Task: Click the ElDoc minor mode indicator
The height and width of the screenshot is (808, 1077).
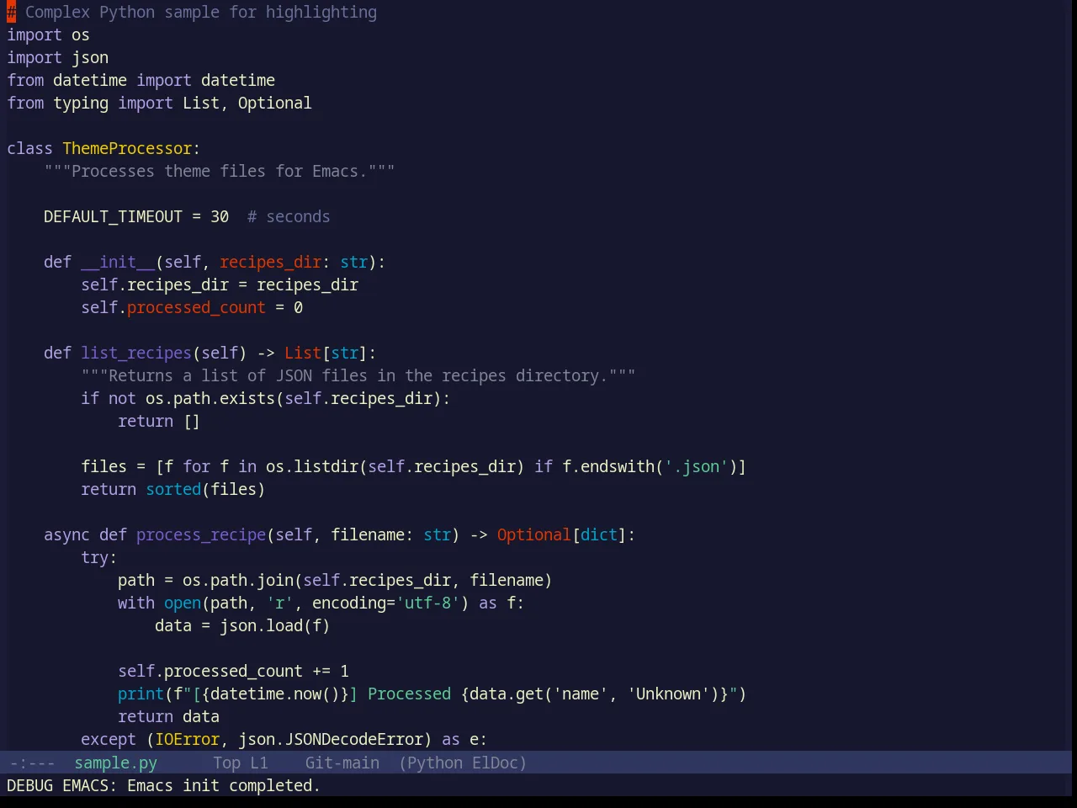Action: tap(495, 763)
